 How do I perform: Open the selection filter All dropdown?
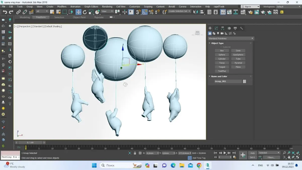tap(42, 11)
